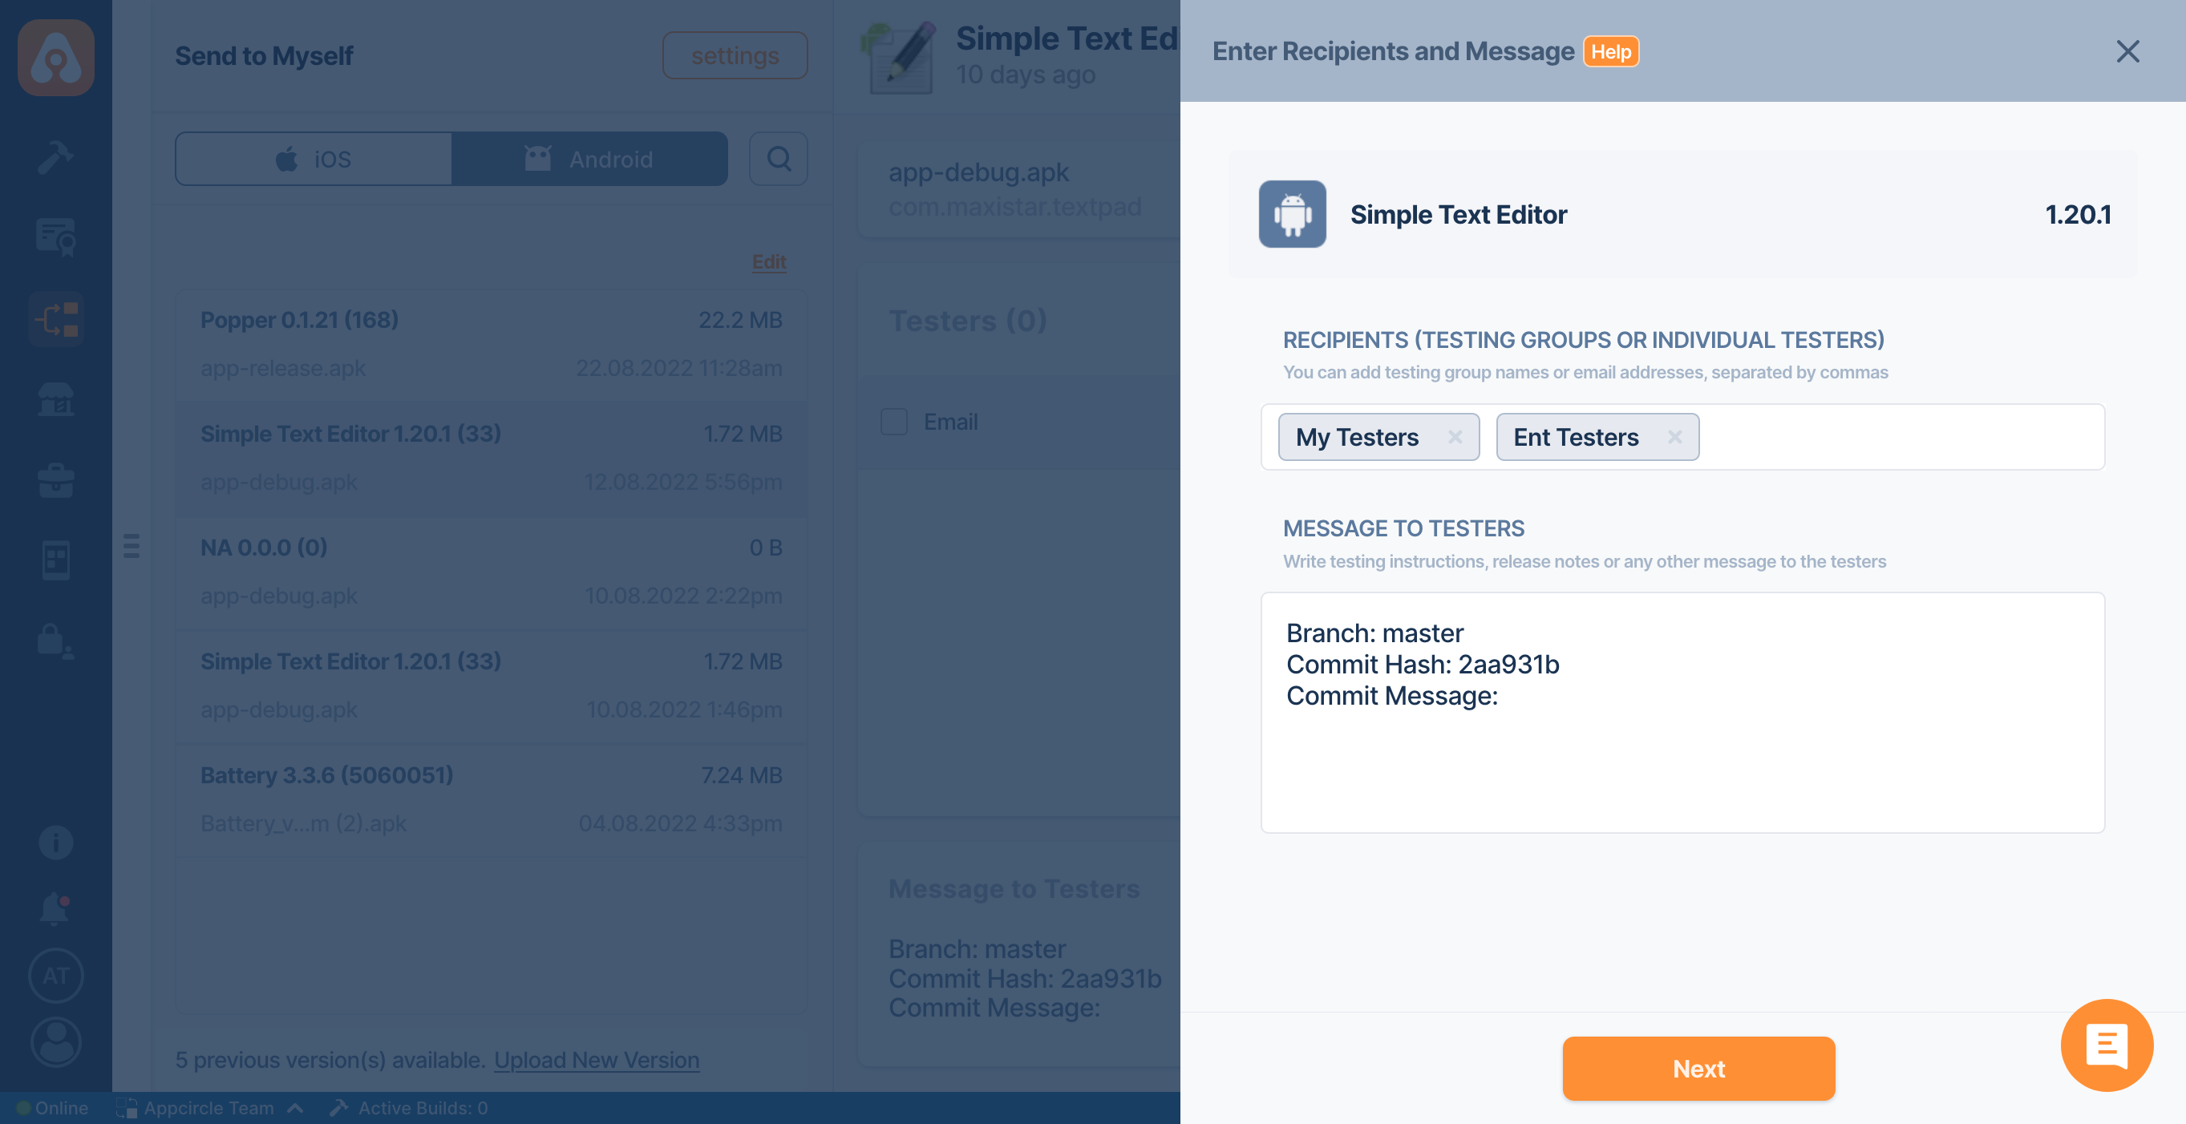The image size is (2186, 1124).
Task: Open the orange Help badge
Action: [1611, 52]
